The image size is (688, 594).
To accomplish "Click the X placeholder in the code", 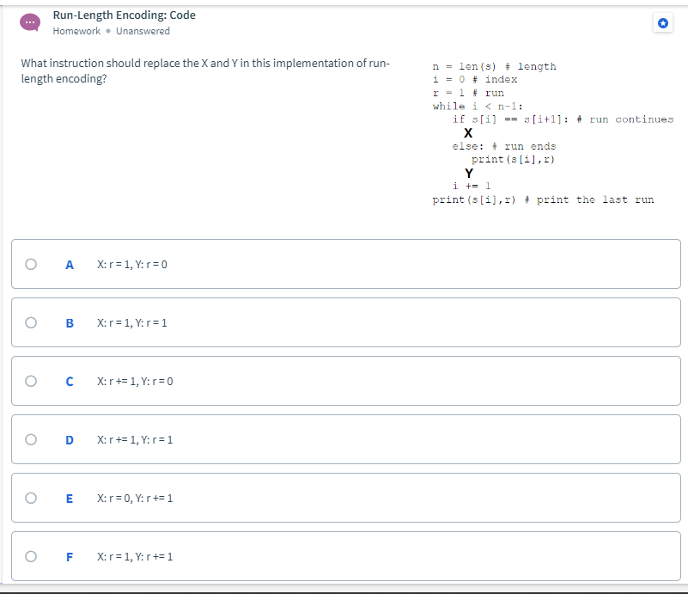I will coord(468,133).
